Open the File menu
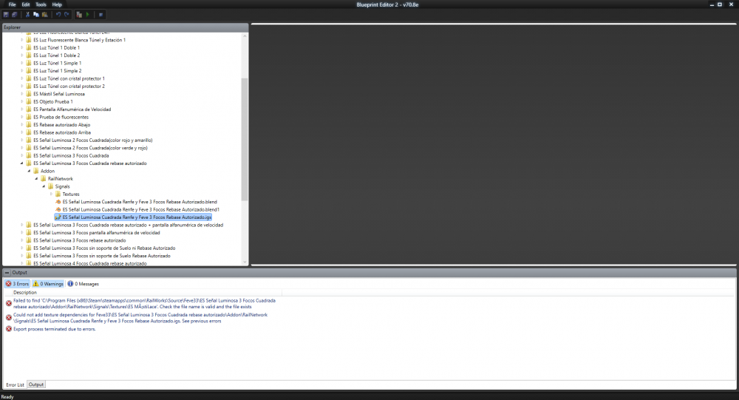 pyautogui.click(x=13, y=4)
